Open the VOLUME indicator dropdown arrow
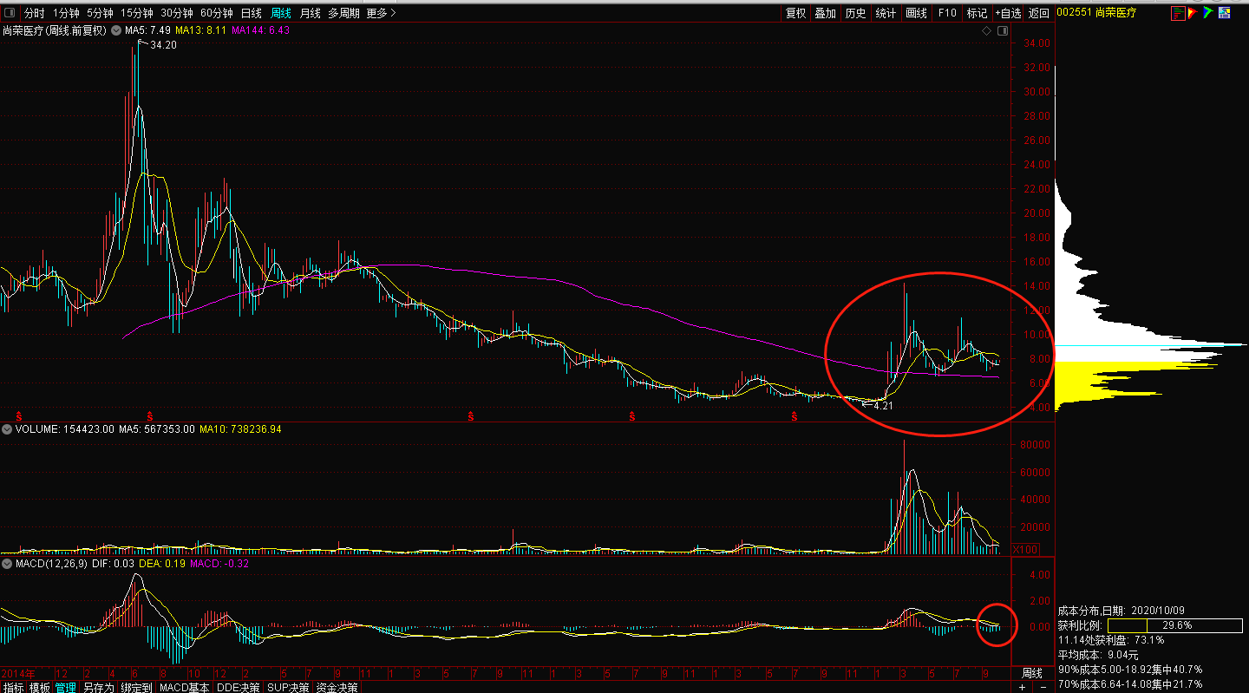Screen dimensions: 1249x693 click(8, 429)
